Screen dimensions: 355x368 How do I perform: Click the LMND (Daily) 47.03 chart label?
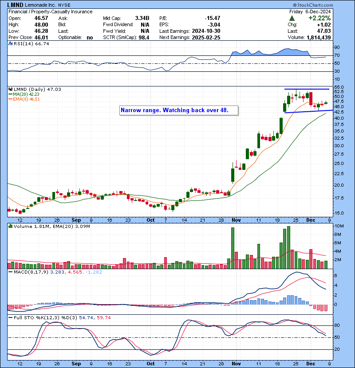click(x=37, y=89)
